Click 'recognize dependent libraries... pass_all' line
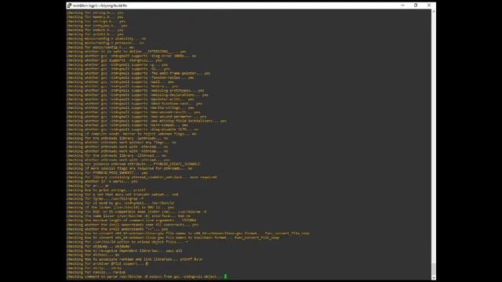The image size is (502, 282). tap(124, 251)
